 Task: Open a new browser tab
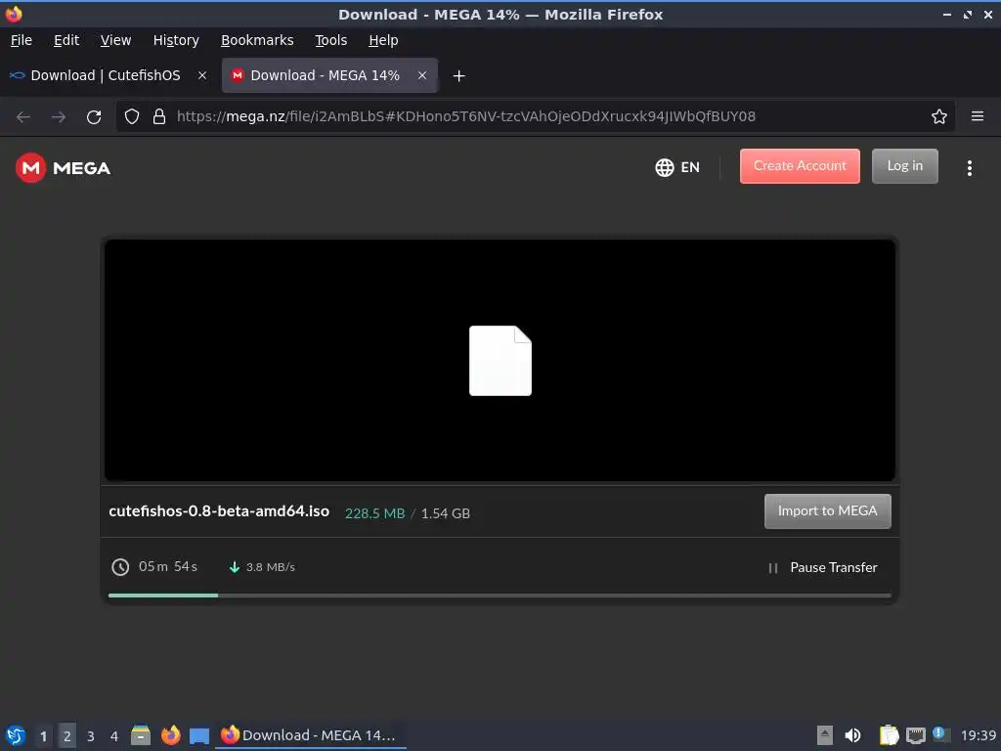click(x=458, y=76)
